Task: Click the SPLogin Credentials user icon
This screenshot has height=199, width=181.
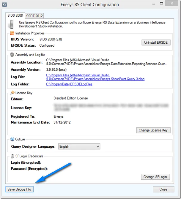Action: tap(12, 156)
